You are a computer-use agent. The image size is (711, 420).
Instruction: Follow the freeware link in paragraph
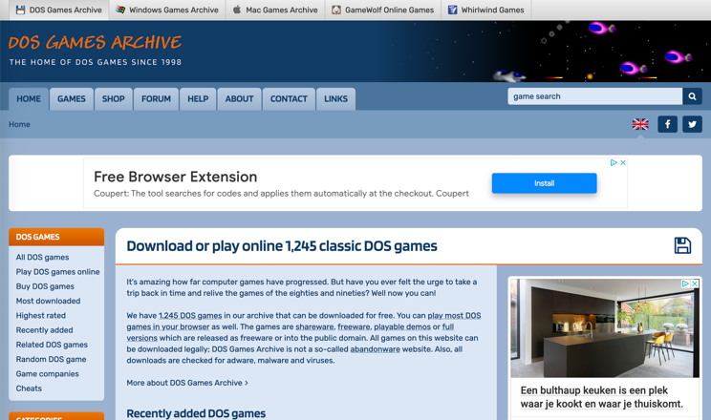(x=354, y=326)
